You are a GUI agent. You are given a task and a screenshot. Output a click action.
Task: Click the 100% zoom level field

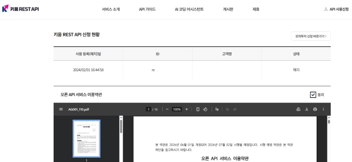coord(177,109)
